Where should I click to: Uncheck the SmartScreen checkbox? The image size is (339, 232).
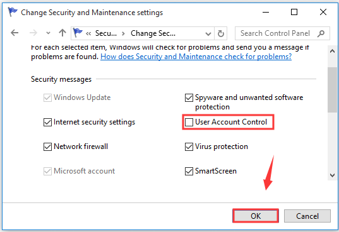tap(189, 171)
